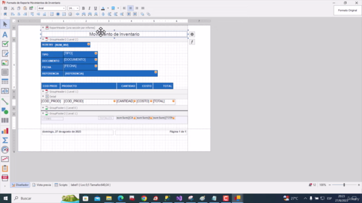This screenshot has width=362, height=203.
Task: Toggle Underline formatting
Action: tap(96, 8)
